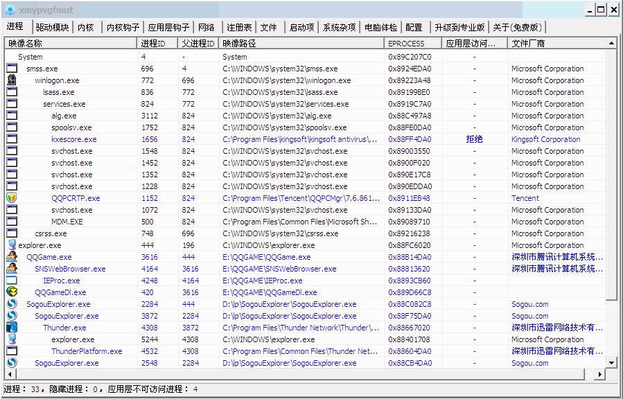Click the csrss.exe row icon
This screenshot has height=399, width=623.
(x=12, y=233)
